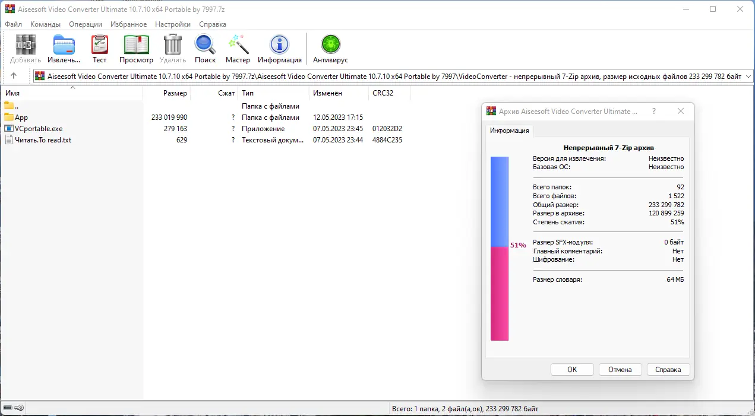This screenshot has width=755, height=416.
Task: Click the Информация toolbar icon
Action: (x=279, y=45)
